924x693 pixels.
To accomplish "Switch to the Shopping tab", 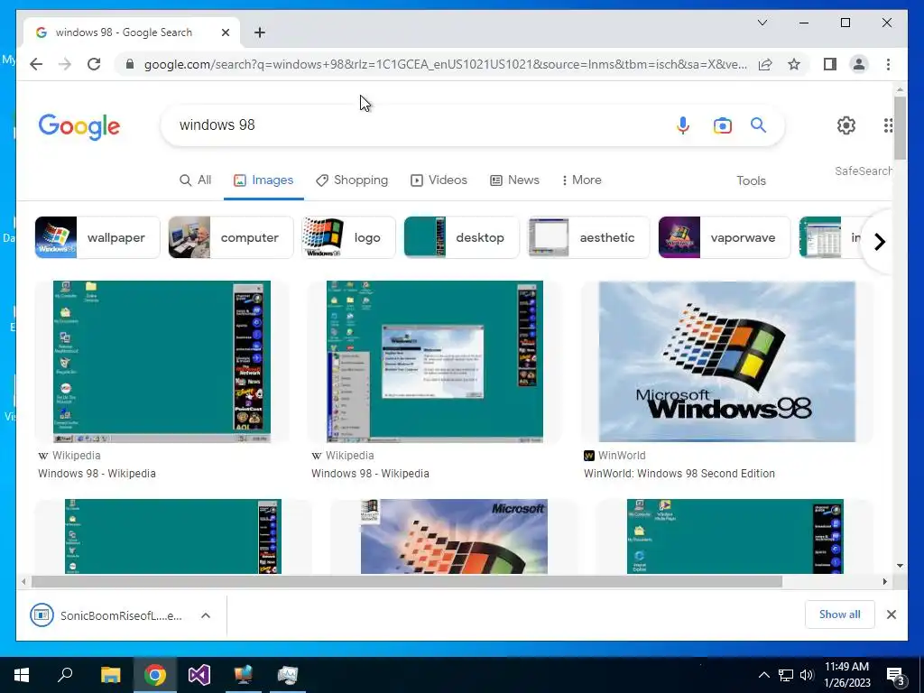I will click(352, 180).
